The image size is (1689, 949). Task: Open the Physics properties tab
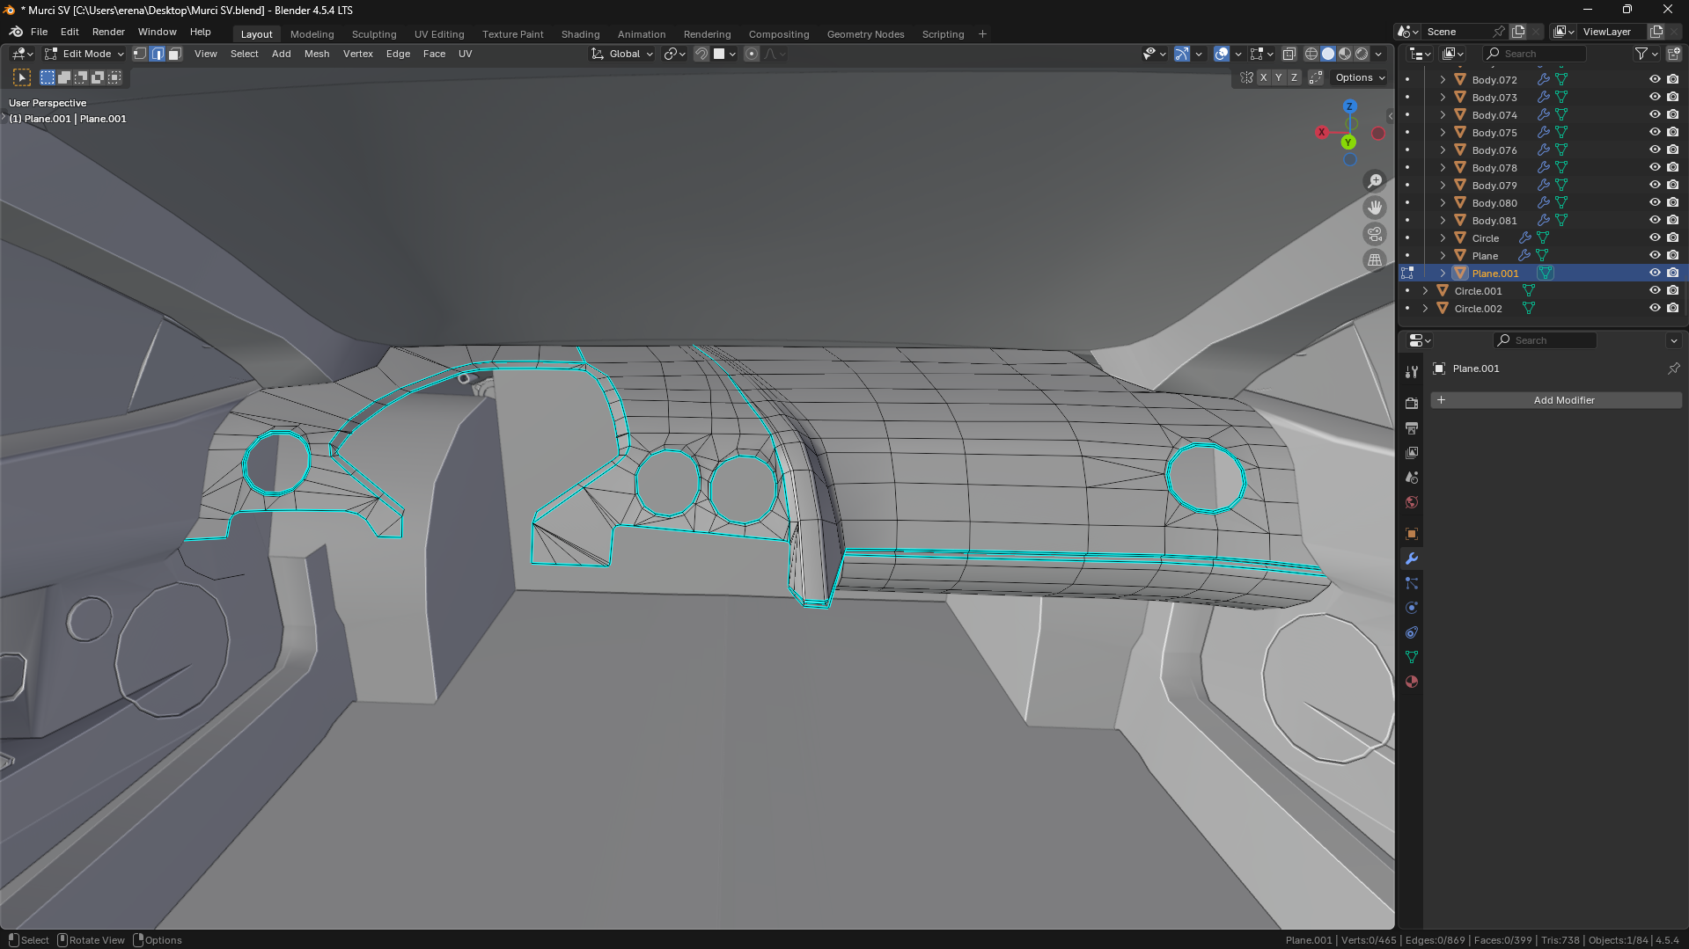coord(1412,607)
